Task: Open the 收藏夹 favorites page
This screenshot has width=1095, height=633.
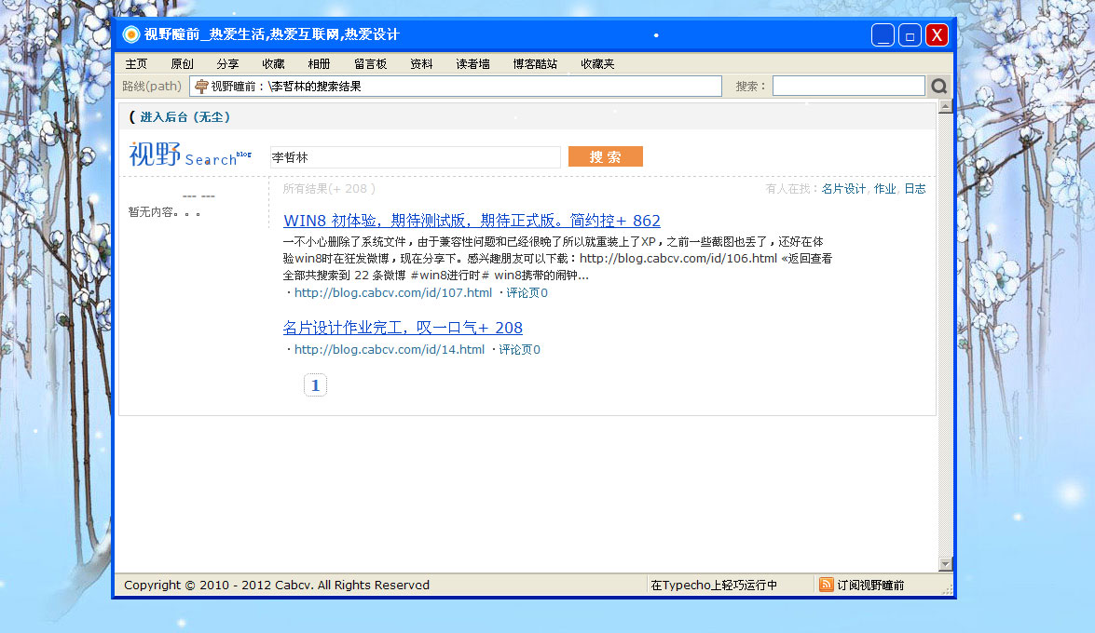Action: click(x=597, y=63)
